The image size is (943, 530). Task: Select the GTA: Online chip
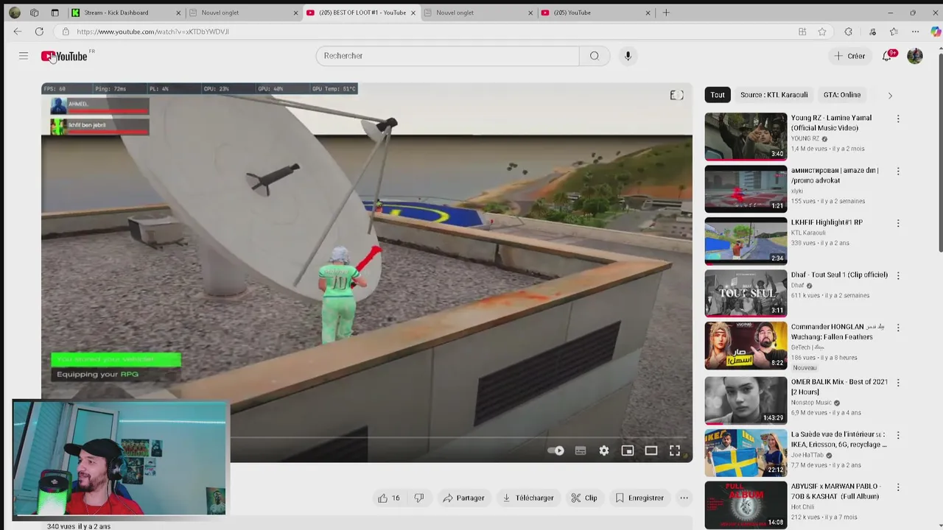[x=842, y=95]
